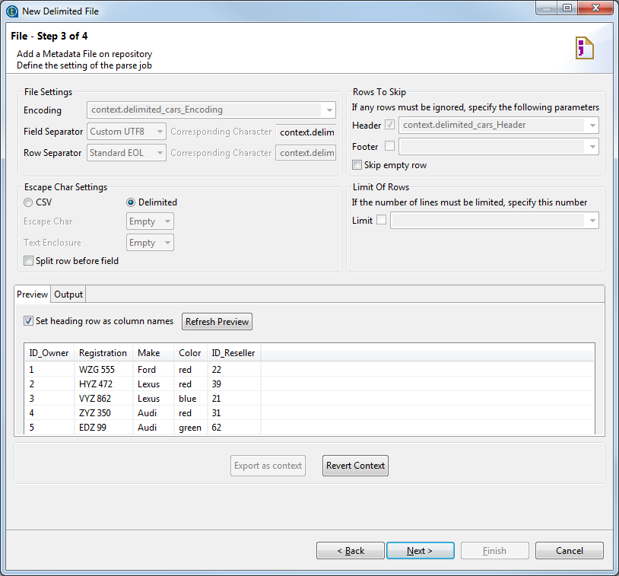
Task: Click the Registration column header
Action: pos(103,353)
